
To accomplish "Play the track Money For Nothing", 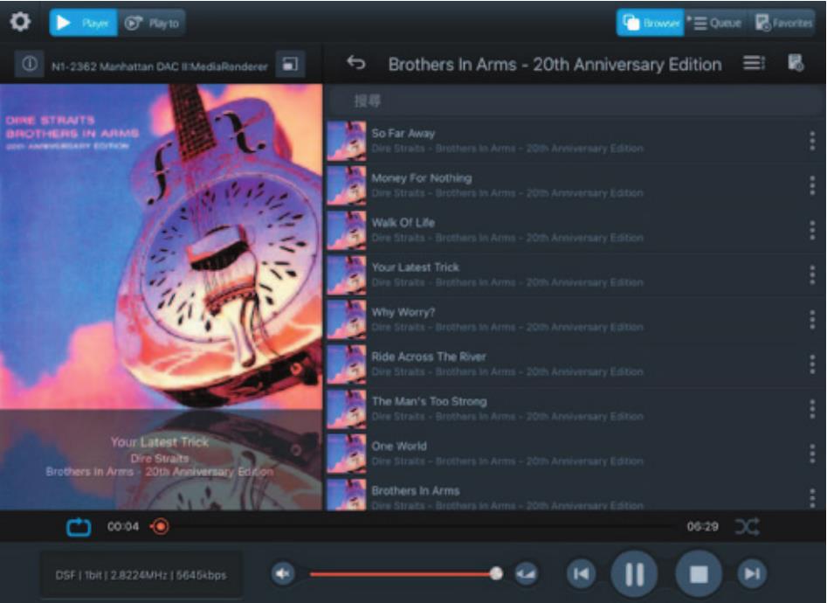I will 422,178.
